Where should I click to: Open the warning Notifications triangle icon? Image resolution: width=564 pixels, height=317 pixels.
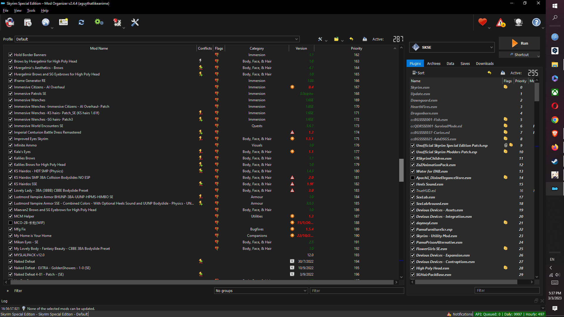(501, 22)
